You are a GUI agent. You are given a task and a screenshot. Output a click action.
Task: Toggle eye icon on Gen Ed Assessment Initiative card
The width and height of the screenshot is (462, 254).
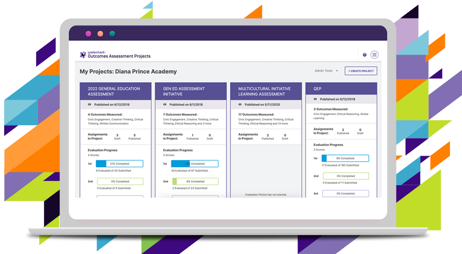tap(165, 105)
